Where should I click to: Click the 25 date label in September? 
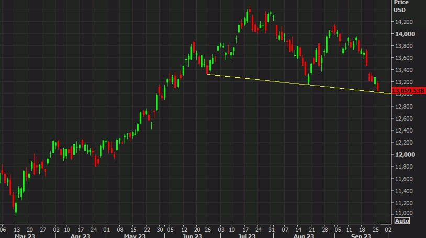375,230
